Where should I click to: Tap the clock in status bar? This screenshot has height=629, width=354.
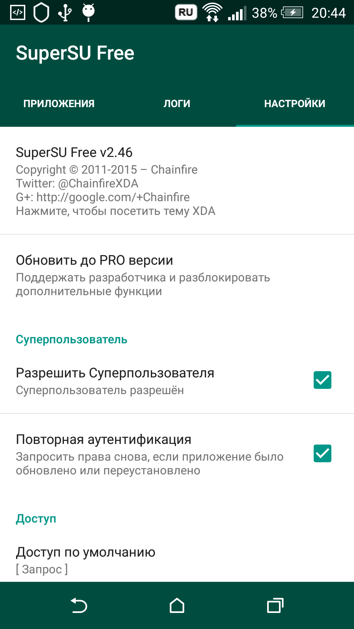328,13
